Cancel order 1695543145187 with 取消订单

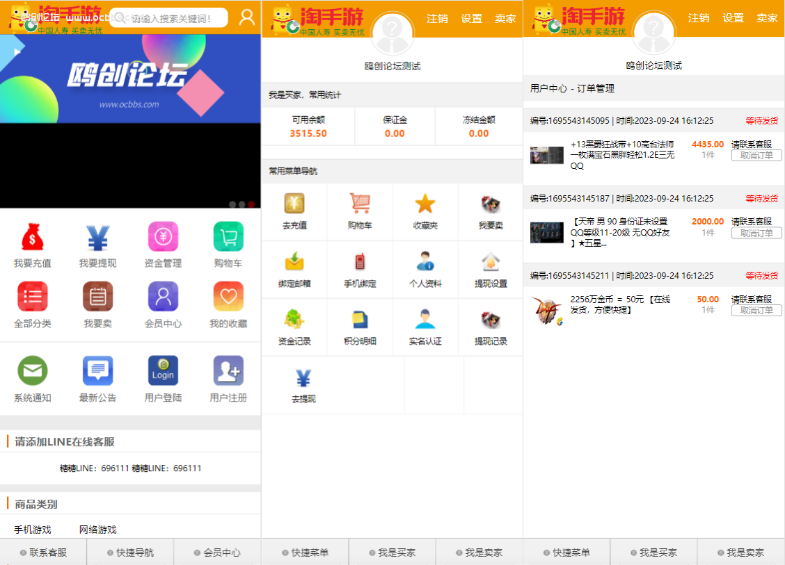[756, 233]
